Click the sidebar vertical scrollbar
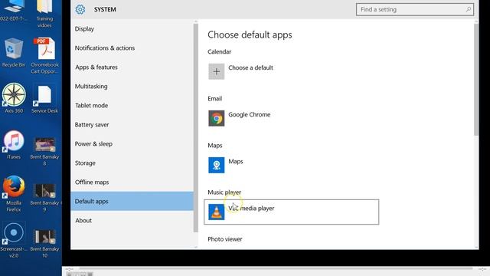Screen dimensions: 490x276 pos(196,128)
